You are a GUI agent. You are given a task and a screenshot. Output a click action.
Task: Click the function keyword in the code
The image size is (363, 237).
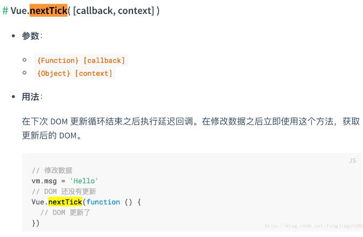tap(103, 202)
